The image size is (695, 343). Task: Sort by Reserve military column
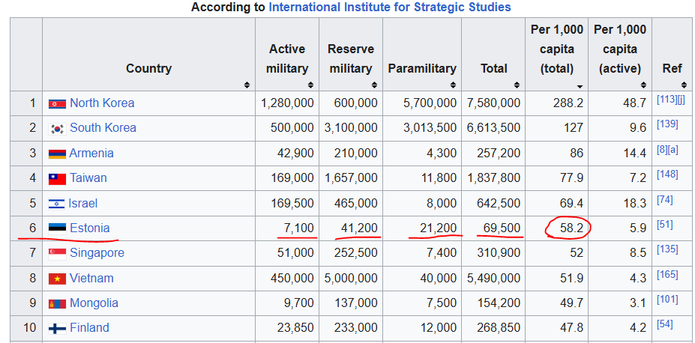click(x=374, y=86)
